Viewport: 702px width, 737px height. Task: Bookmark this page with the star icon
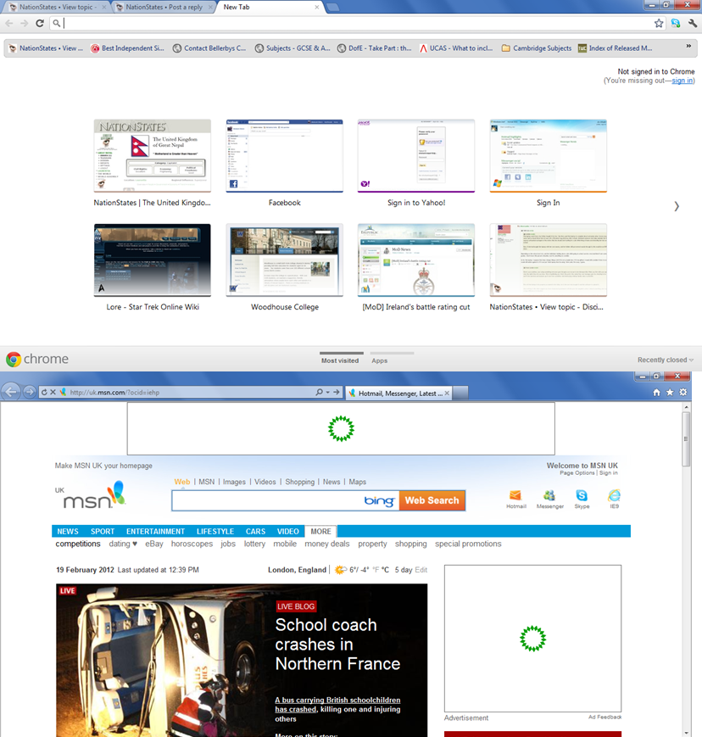point(659,24)
